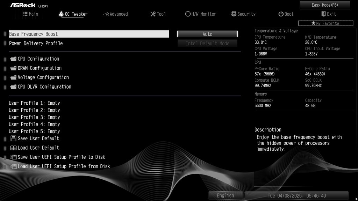Expand the CPU Configuration folder
The image size is (358, 201).
click(x=38, y=59)
